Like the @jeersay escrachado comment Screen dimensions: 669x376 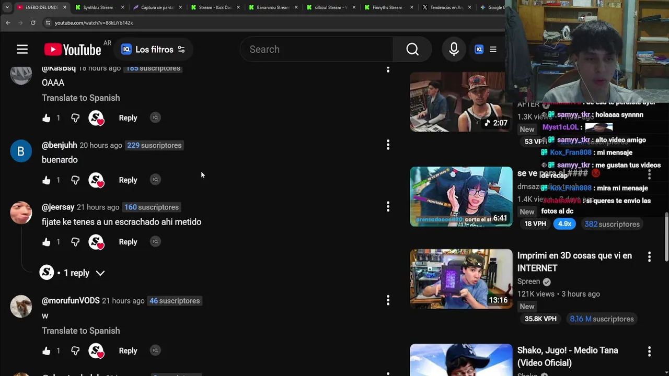pyautogui.click(x=47, y=242)
